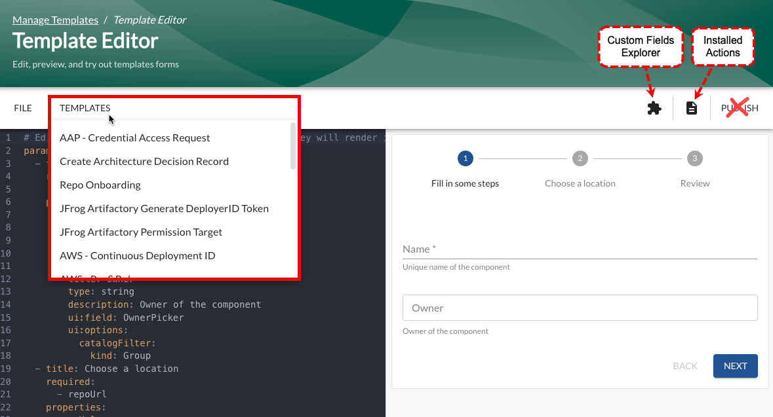Click the Owner picker field
The width and height of the screenshot is (773, 417).
(x=580, y=308)
